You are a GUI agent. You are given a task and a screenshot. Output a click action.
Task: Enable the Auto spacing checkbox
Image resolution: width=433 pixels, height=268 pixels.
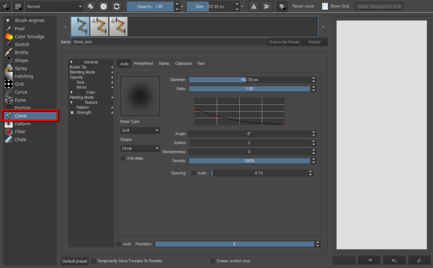pyautogui.click(x=194, y=173)
